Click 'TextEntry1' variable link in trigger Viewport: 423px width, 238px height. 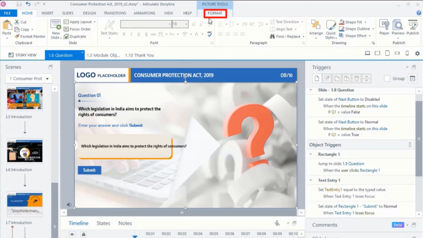pos(333,190)
